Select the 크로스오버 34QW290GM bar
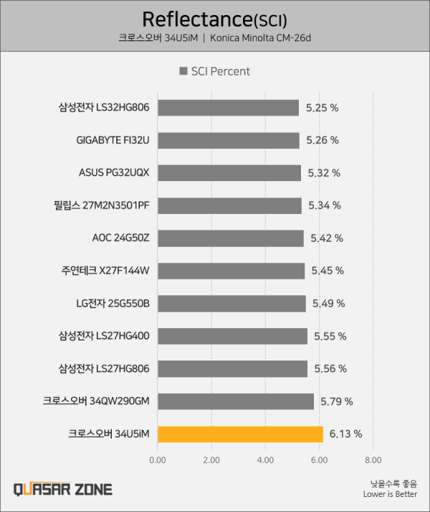Screen dimensions: 430x512 [236, 401]
